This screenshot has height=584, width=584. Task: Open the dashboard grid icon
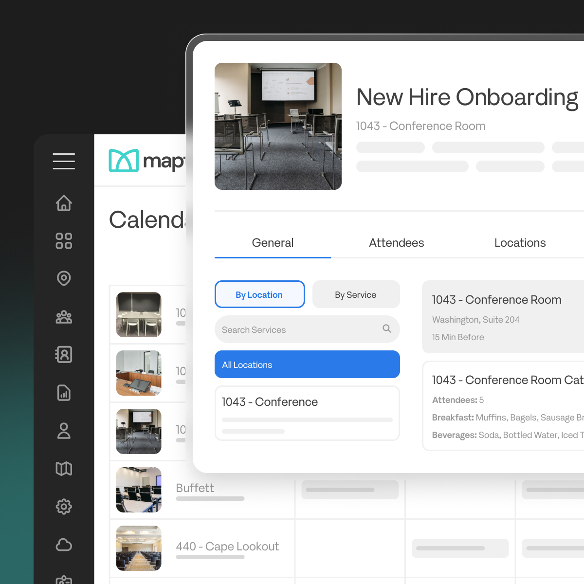[64, 241]
